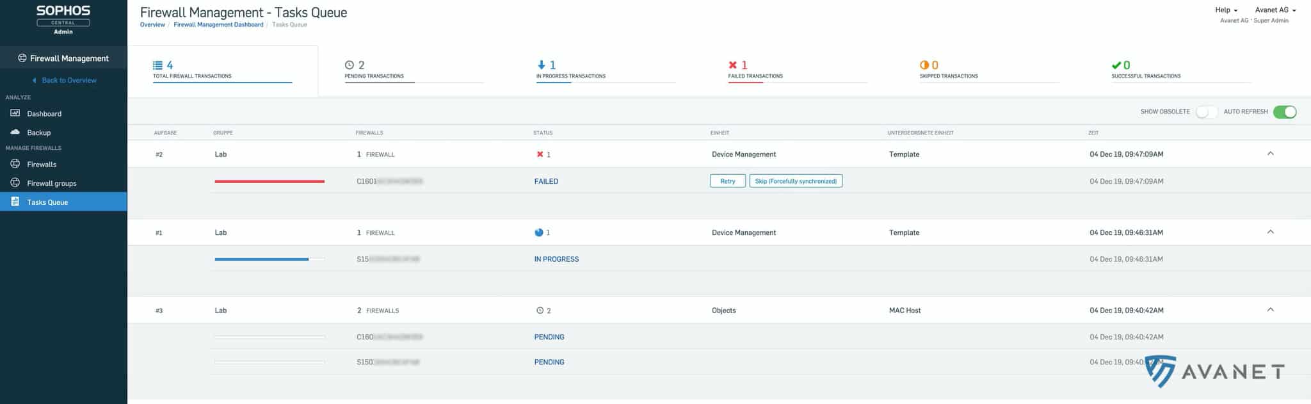Click the Firewall groups icon

click(15, 183)
